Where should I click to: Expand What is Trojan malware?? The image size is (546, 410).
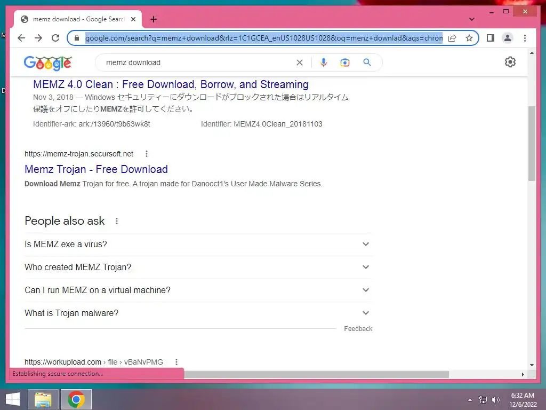pyautogui.click(x=198, y=313)
